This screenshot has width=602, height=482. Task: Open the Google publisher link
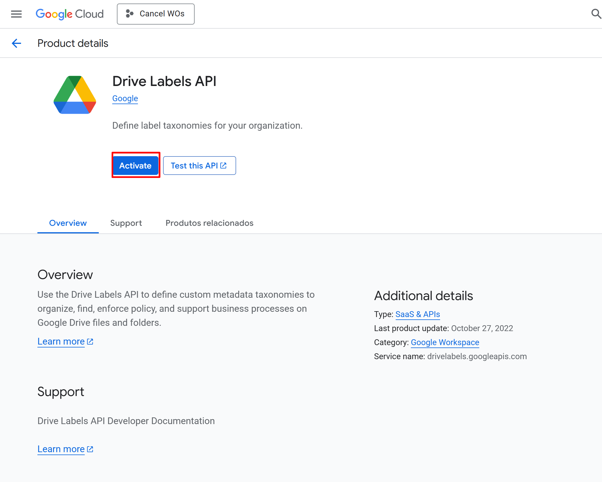click(125, 99)
